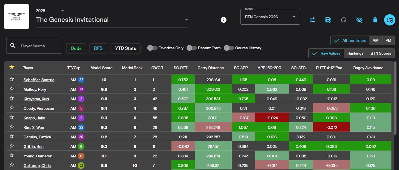Filter to PM tee times
399x170 pixels.
click(x=388, y=40)
